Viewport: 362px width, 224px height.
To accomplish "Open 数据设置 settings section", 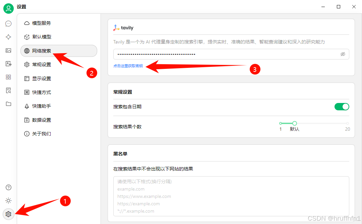I will click(59, 120).
